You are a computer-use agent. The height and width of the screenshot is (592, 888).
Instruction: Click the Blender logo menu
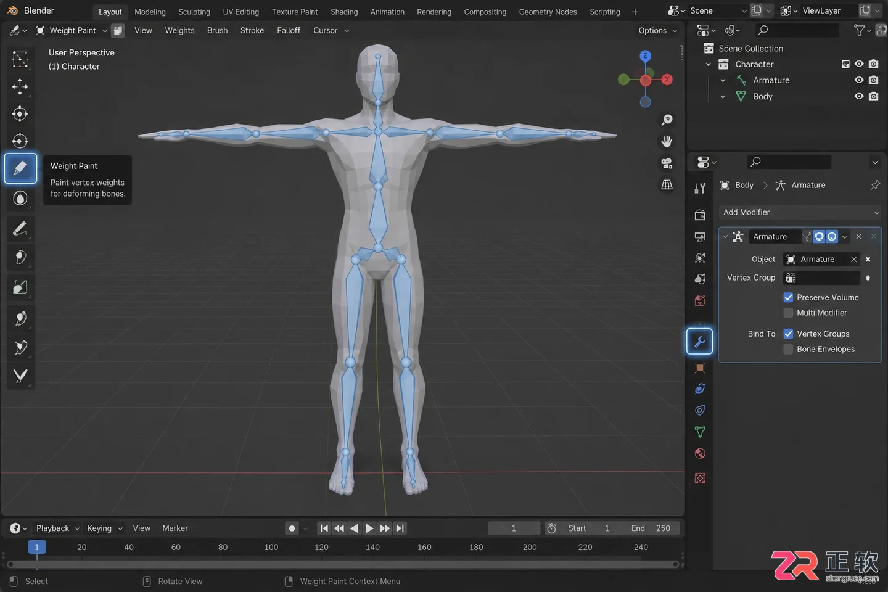tap(12, 11)
